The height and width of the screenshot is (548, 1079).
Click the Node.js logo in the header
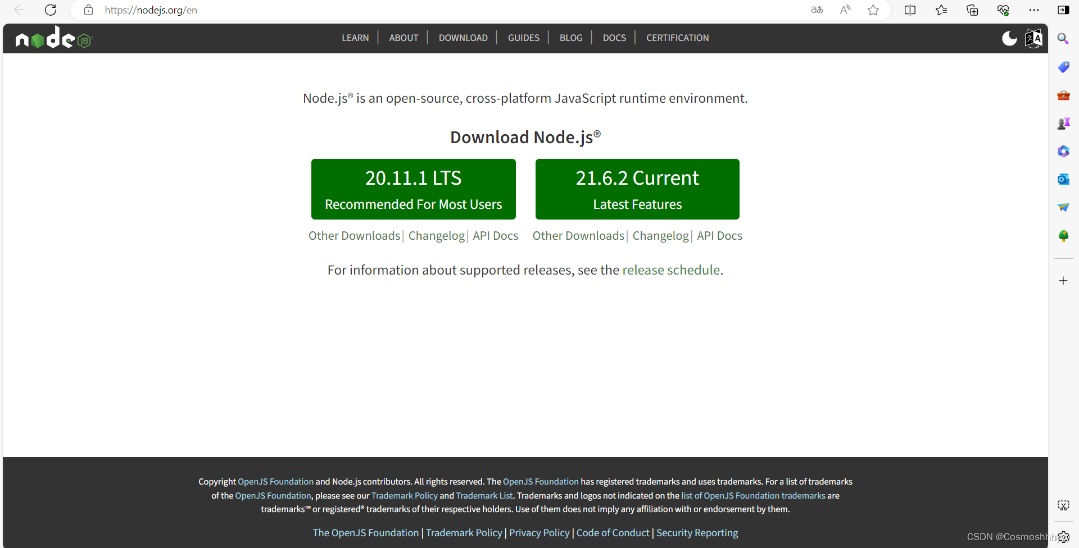pyautogui.click(x=54, y=38)
